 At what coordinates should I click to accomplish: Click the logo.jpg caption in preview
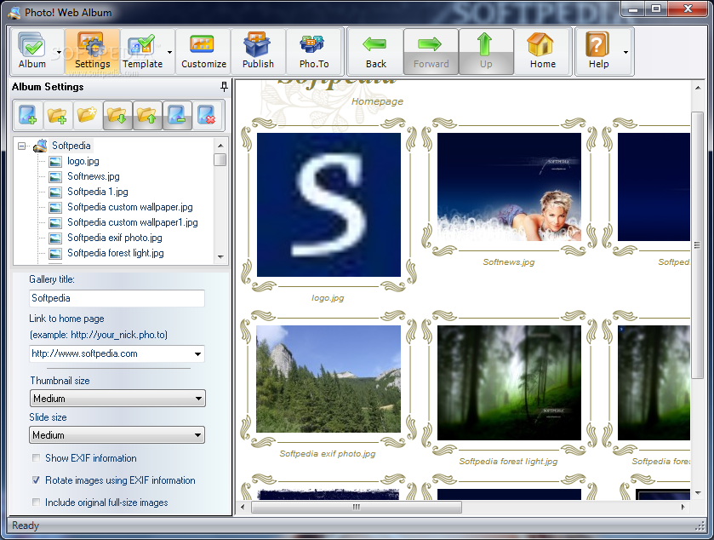coord(328,298)
